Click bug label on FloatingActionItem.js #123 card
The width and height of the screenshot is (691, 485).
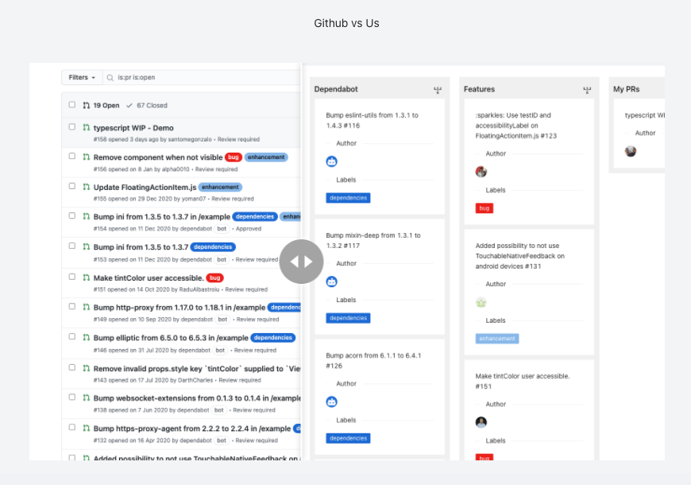tap(484, 208)
